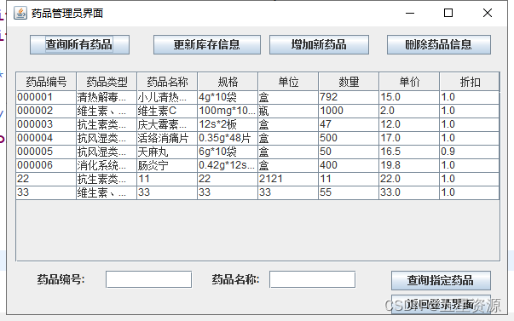Select the quantity cell showing 47
This screenshot has width=514, height=321.
(349, 124)
